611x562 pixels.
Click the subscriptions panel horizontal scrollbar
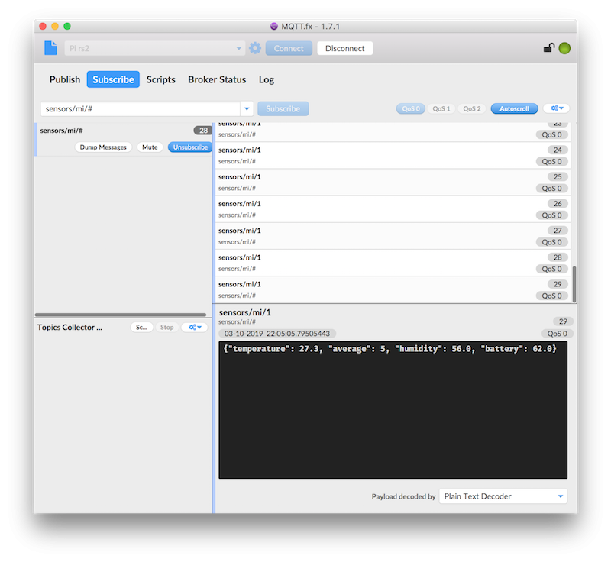click(121, 315)
